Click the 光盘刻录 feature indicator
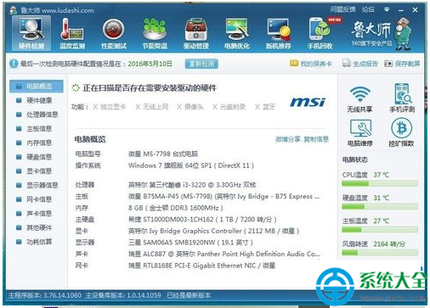This screenshot has height=308, width=430. pyautogui.click(x=229, y=107)
